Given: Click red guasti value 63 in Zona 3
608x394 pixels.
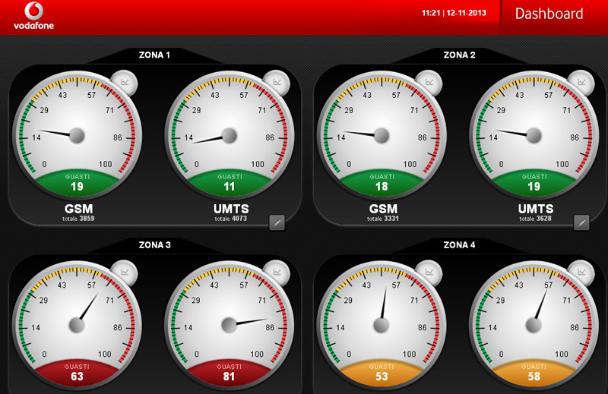Looking at the screenshot, I should [77, 377].
